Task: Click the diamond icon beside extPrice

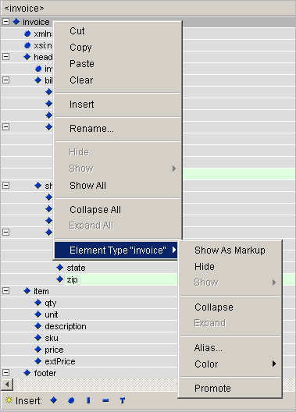Action: (37, 361)
